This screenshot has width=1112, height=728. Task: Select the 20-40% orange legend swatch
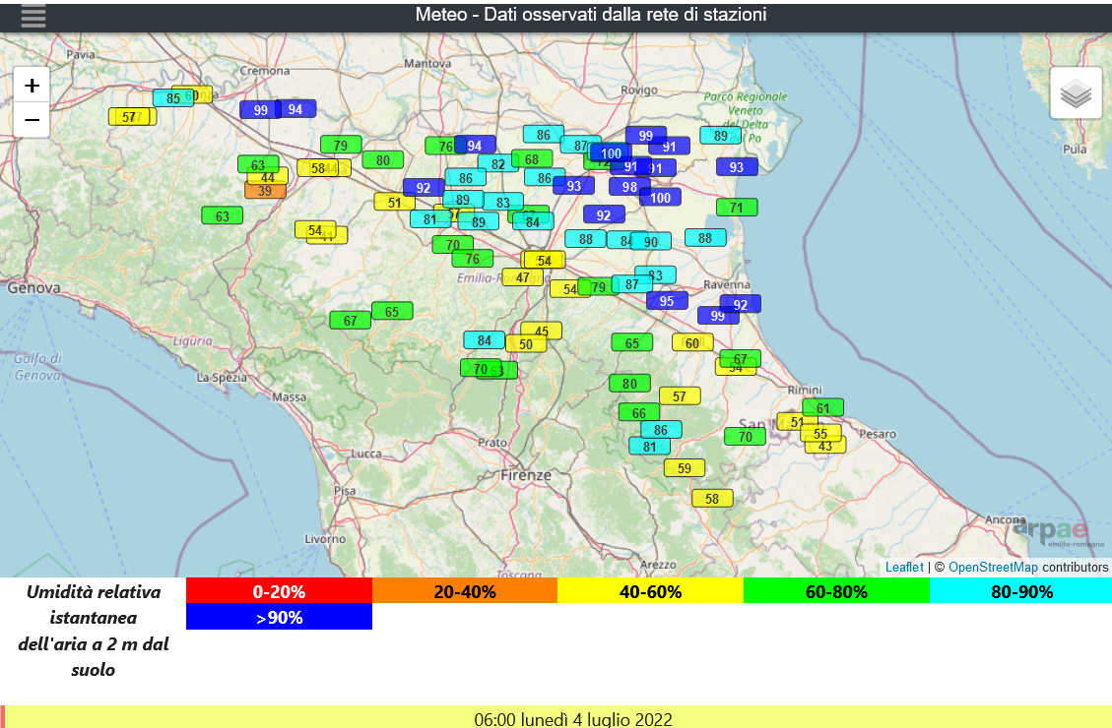coord(465,591)
